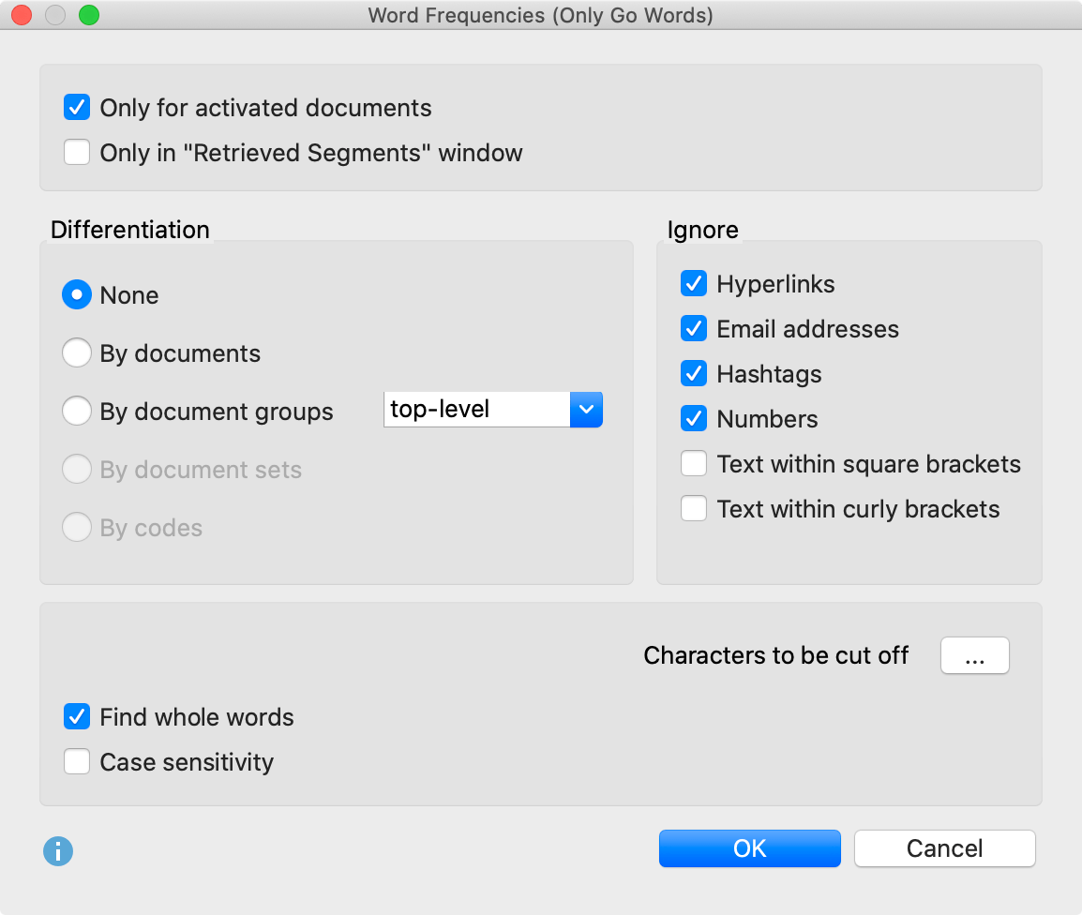Select the None differentiation option

click(77, 294)
